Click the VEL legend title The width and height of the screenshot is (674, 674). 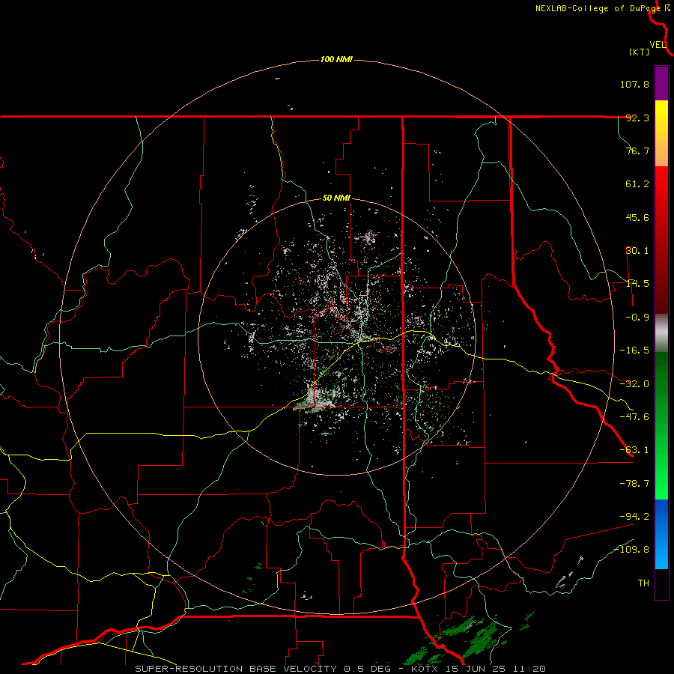pyautogui.click(x=658, y=45)
